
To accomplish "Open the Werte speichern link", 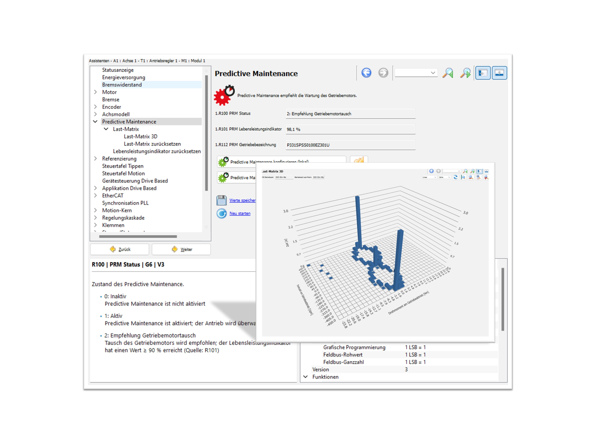I will click(242, 200).
